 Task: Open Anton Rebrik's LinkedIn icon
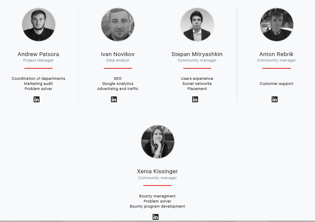click(x=275, y=99)
